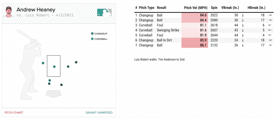Sort by the Spin column header
275x119 pixels.
click(x=214, y=8)
